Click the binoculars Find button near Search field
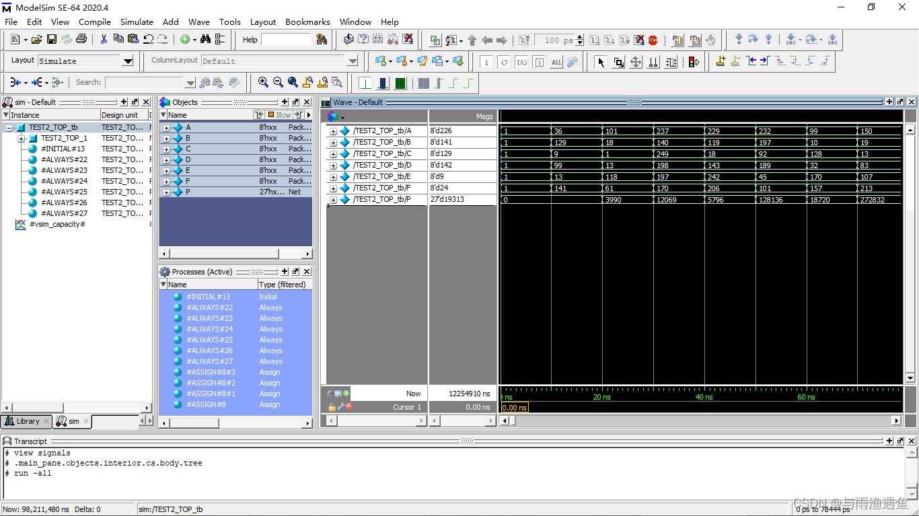The image size is (919, 516). pos(203,82)
